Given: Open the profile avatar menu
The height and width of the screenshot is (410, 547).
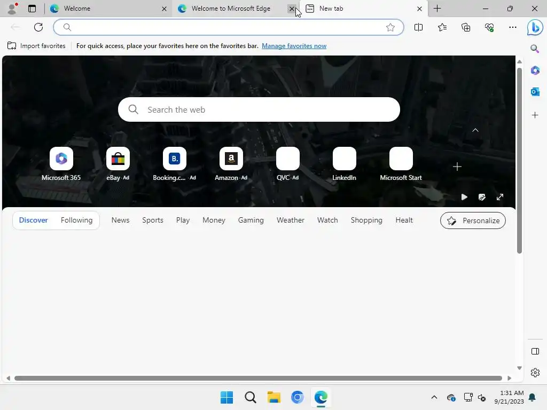Looking at the screenshot, I should click(x=12, y=9).
